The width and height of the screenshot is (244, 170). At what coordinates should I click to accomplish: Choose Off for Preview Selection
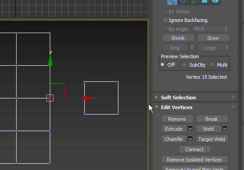tap(162, 64)
